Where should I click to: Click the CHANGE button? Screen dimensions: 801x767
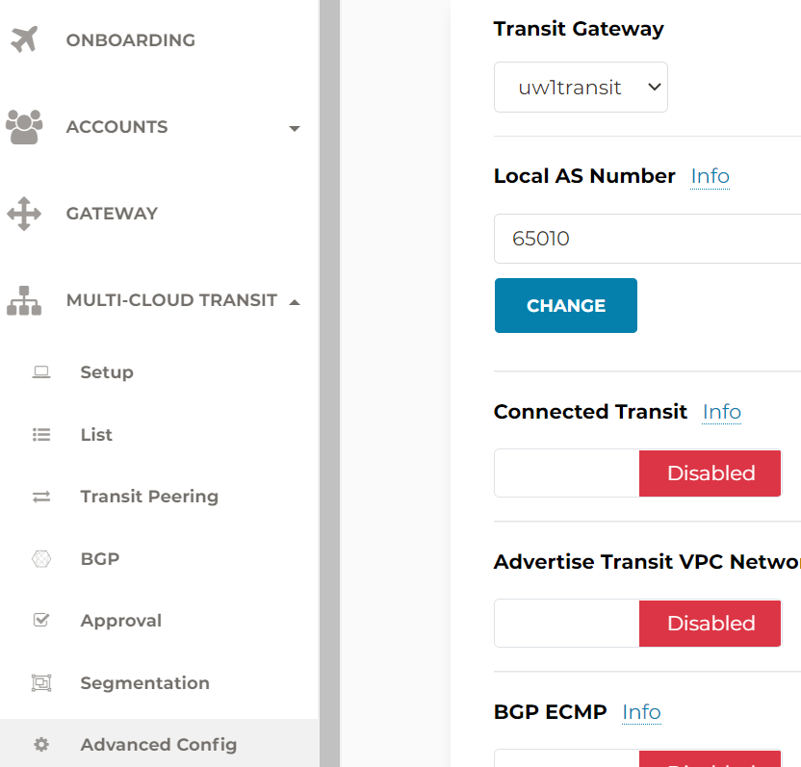click(x=566, y=305)
